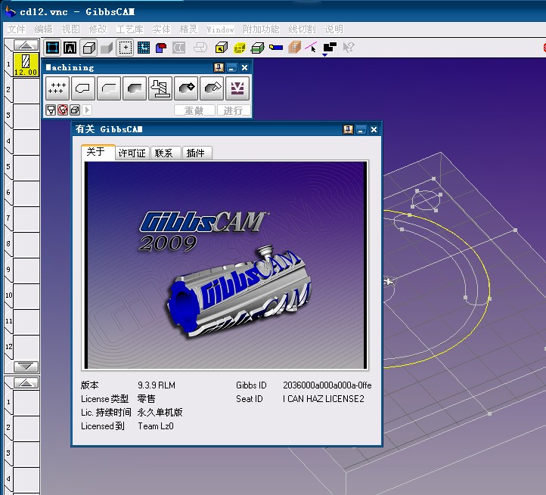The image size is (546, 495).
Task: Select the open-profile roughing process icon
Action: pyautogui.click(x=109, y=88)
